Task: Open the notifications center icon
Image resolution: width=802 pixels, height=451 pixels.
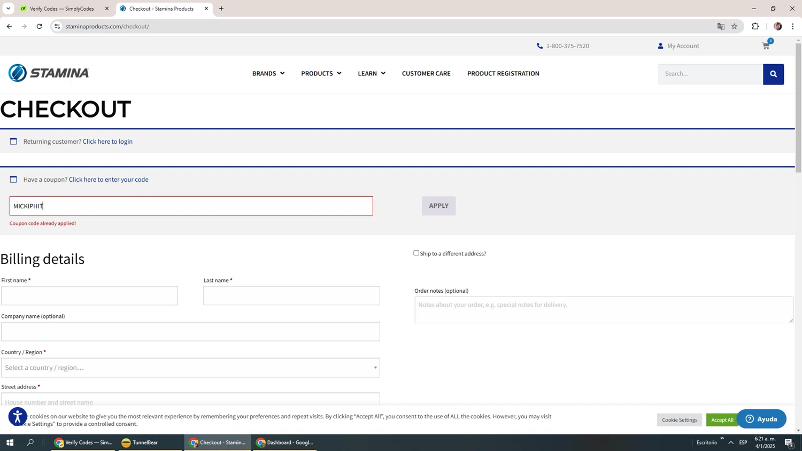Action: point(789,442)
